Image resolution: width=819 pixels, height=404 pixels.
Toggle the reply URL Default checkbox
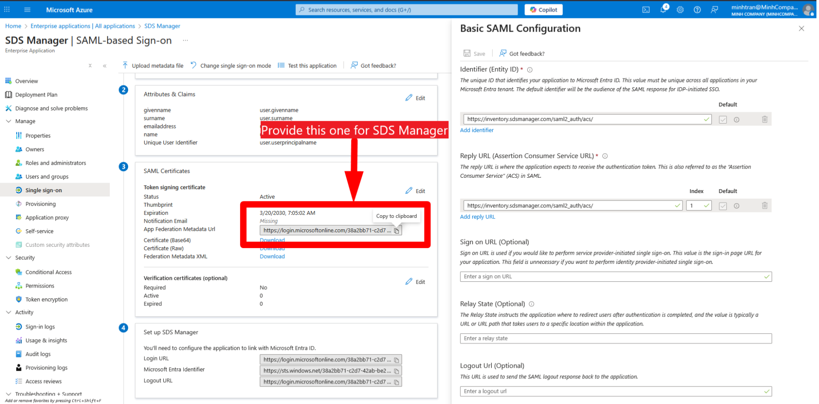[x=723, y=206]
